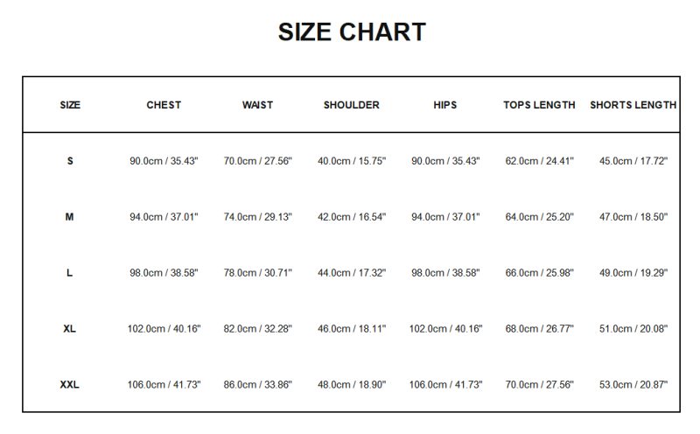Select the S size row label

click(x=70, y=161)
